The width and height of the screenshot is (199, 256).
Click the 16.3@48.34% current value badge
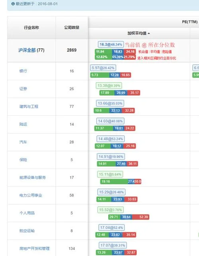111,44
